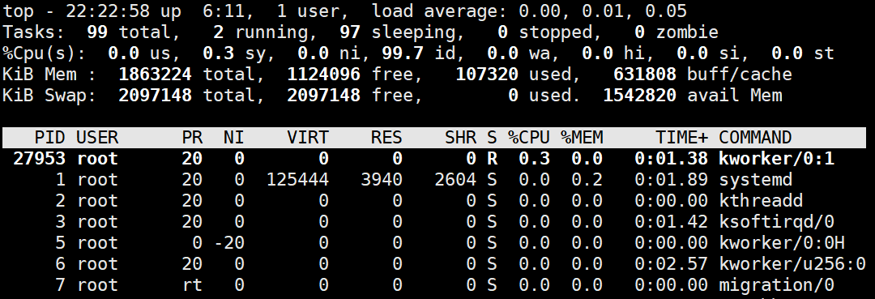Viewport: 875px width, 299px height.
Task: Click the top clock time 22:22:58
Action: pos(107,11)
